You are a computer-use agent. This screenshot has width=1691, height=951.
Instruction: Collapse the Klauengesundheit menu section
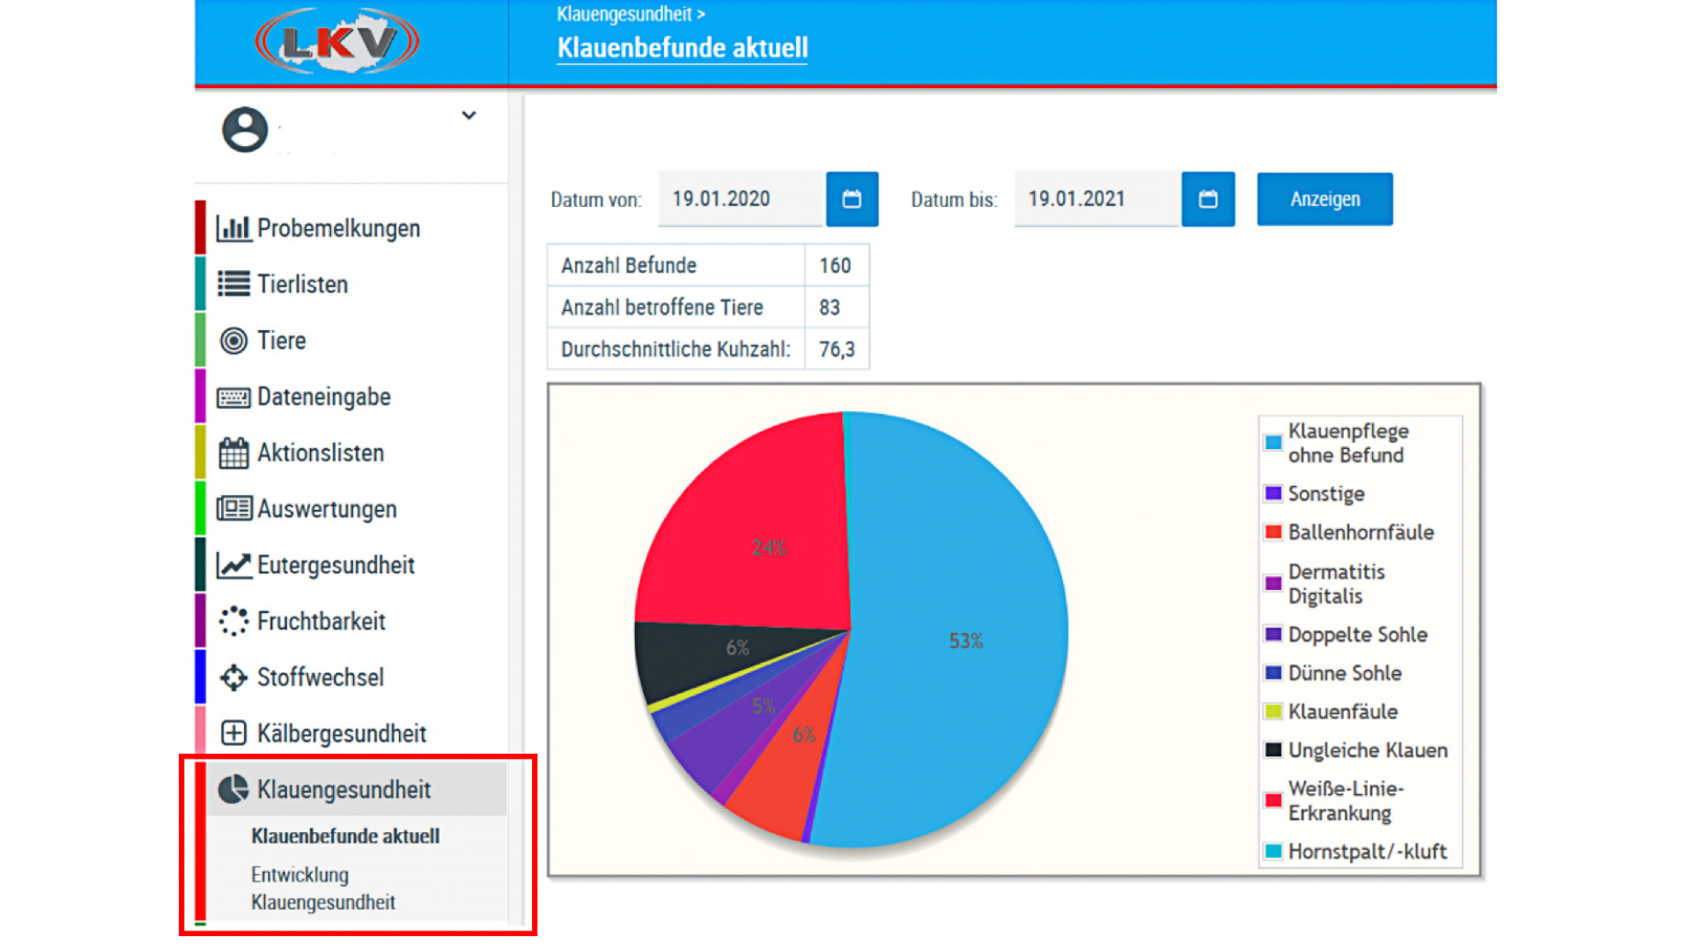pyautogui.click(x=343, y=789)
